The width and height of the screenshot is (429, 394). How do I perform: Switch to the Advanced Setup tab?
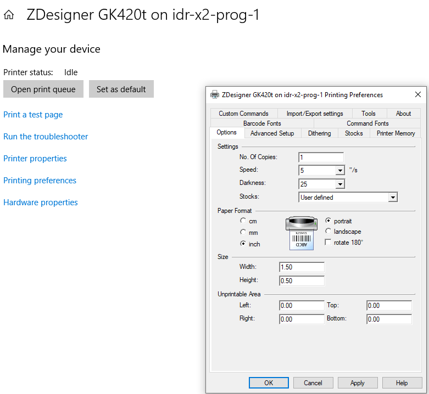tap(272, 133)
